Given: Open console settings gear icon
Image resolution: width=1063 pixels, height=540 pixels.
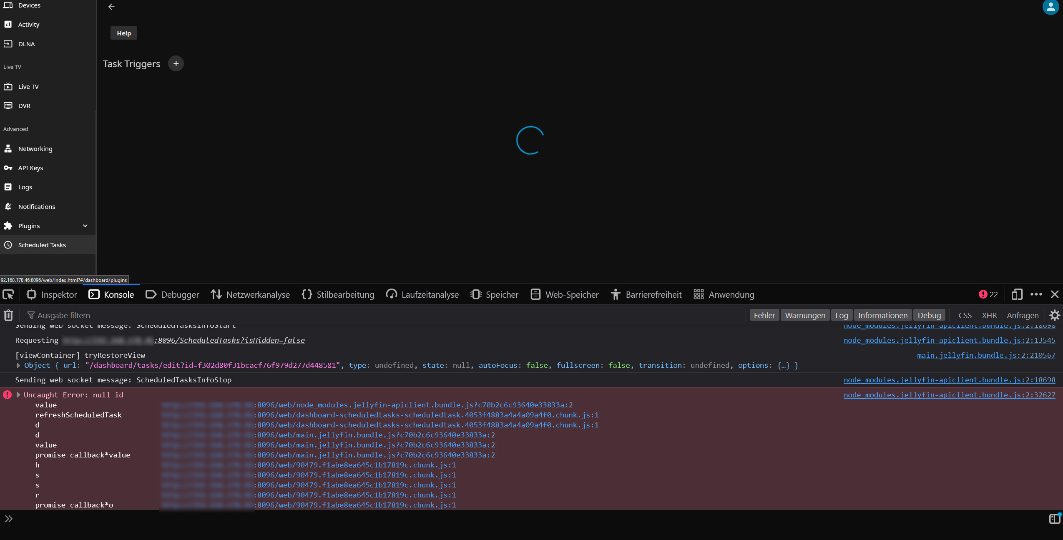Looking at the screenshot, I should coord(1054,315).
